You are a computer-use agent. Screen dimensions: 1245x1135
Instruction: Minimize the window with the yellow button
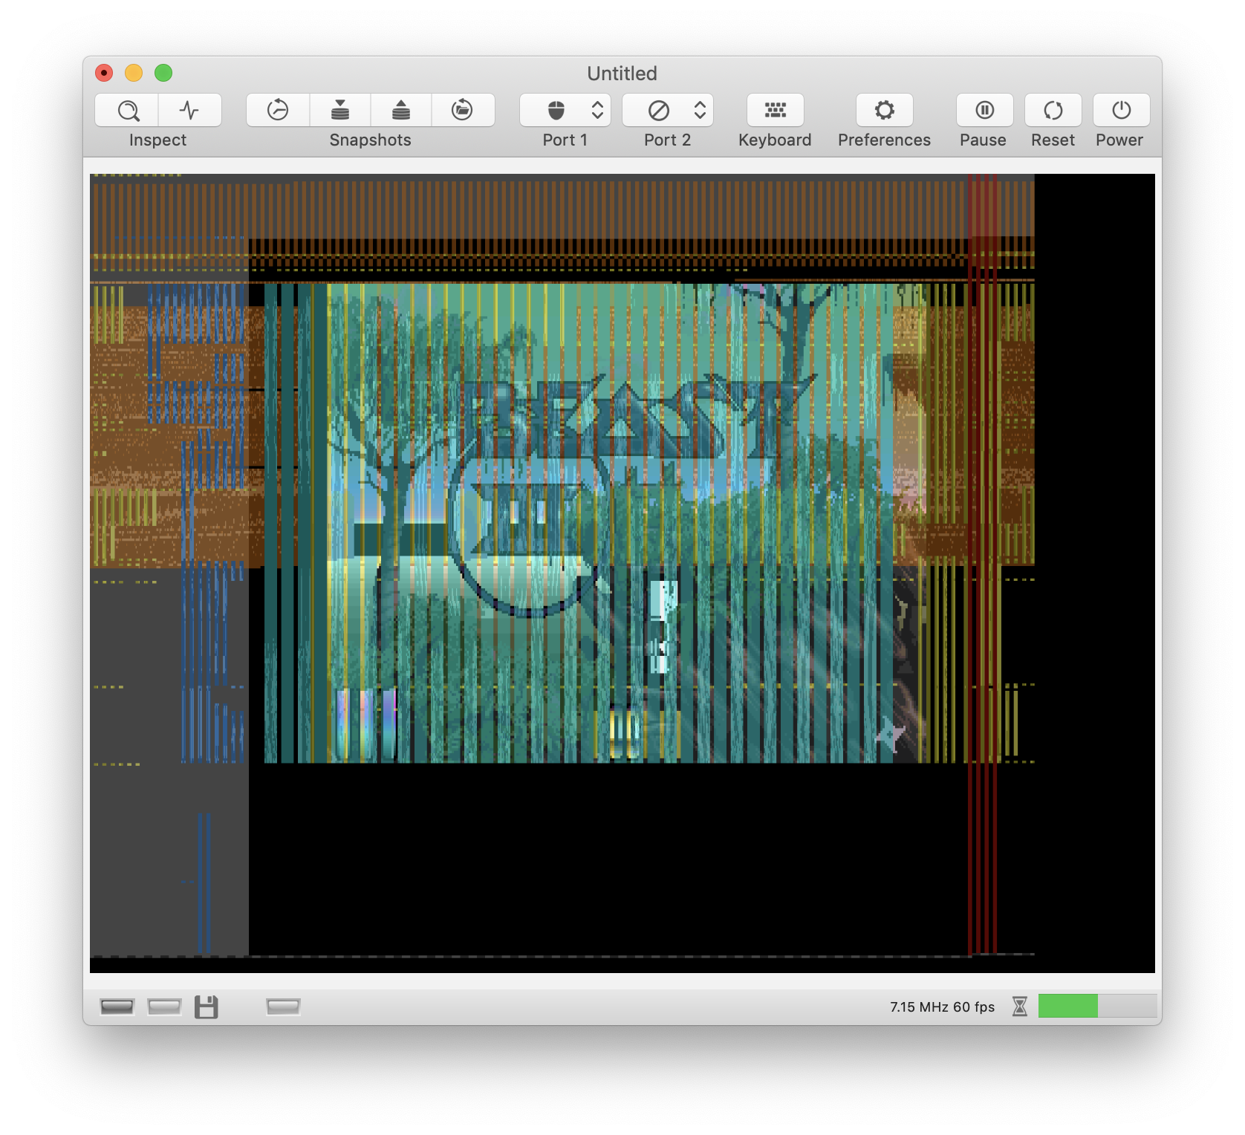coord(134,73)
